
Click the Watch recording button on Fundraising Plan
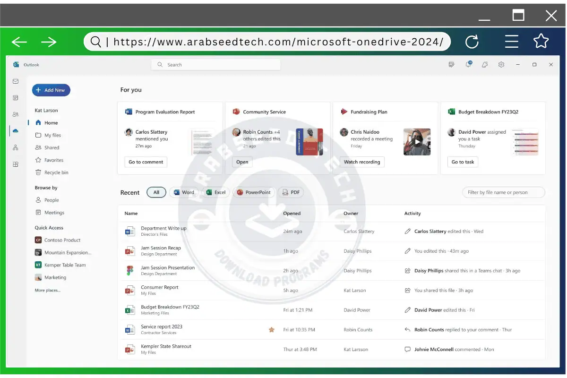362,162
